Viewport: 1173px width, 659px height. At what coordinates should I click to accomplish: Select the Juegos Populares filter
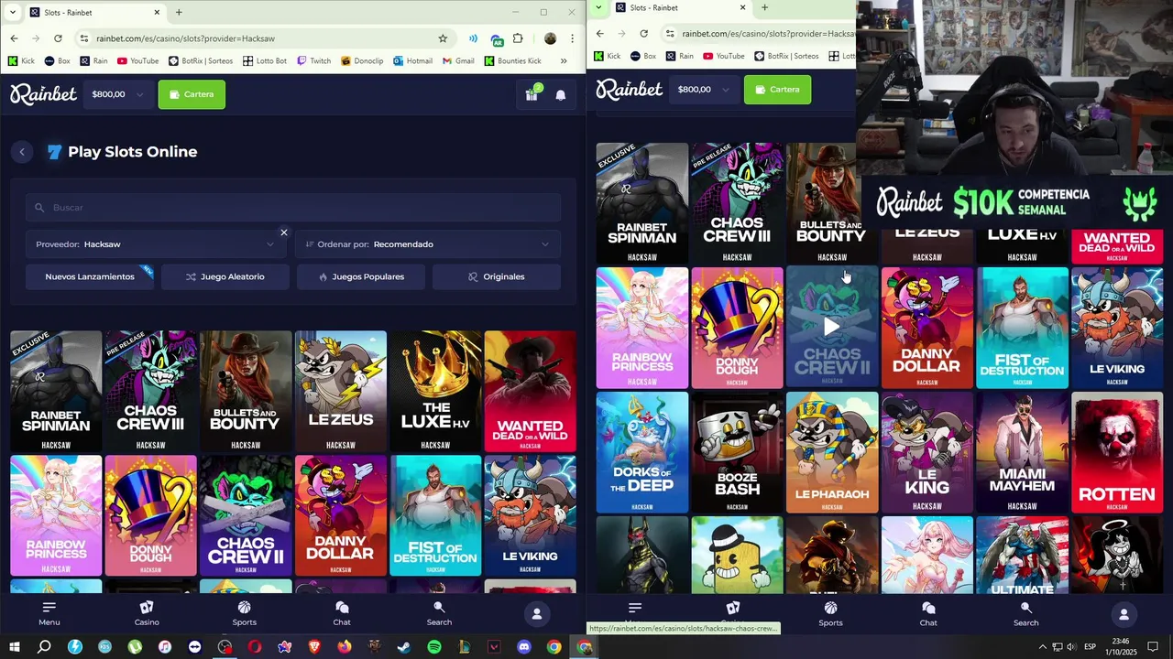[361, 276]
